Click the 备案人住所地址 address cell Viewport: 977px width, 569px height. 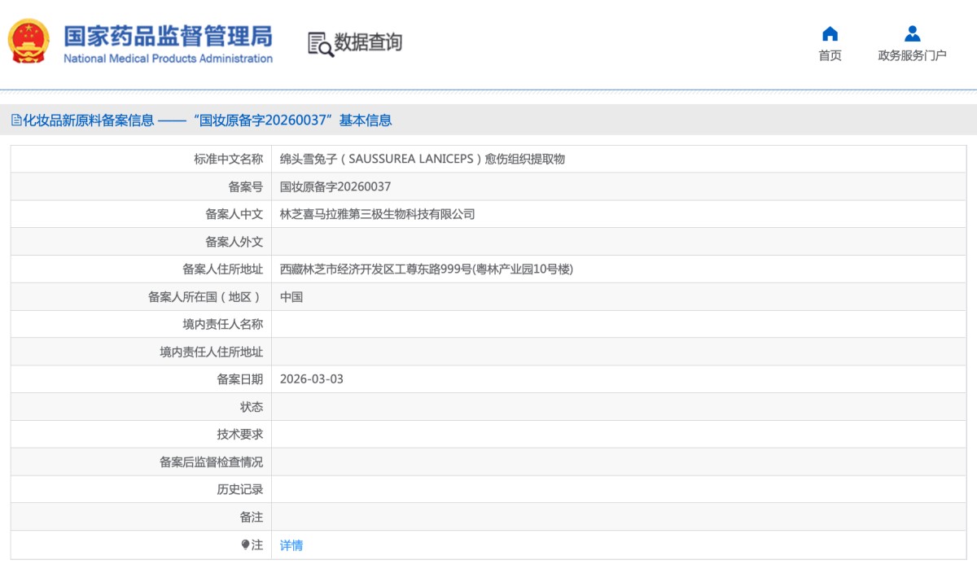click(x=427, y=269)
